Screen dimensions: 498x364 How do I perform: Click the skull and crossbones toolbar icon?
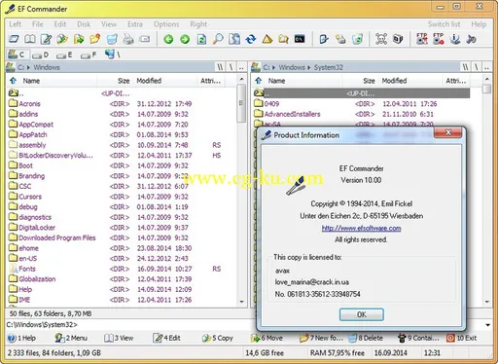(381, 39)
